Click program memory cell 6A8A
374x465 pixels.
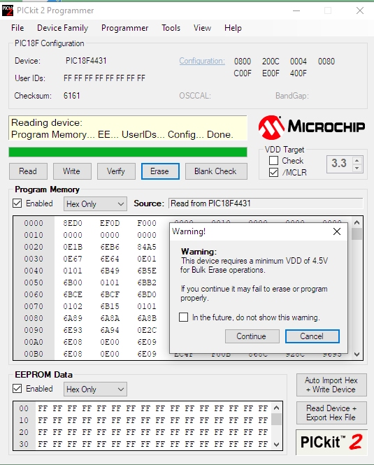pyautogui.click(x=110, y=318)
